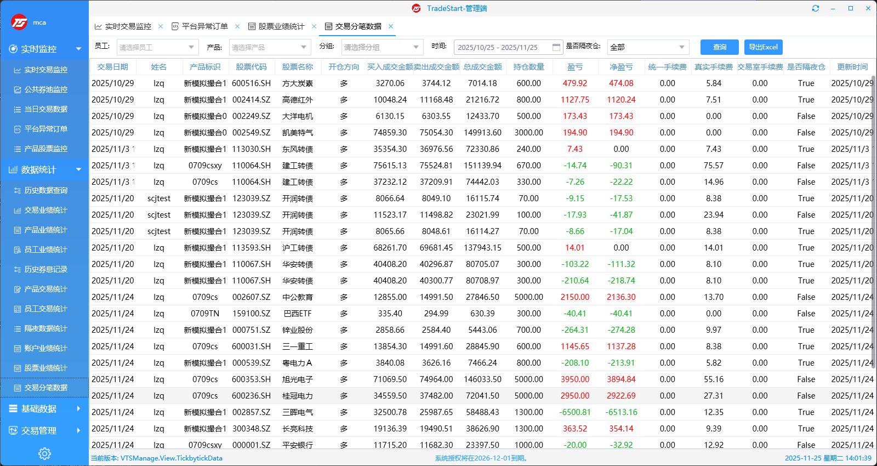The height and width of the screenshot is (466, 877).
Task: Close the 股票业绩统计 tab
Action: pyautogui.click(x=314, y=26)
